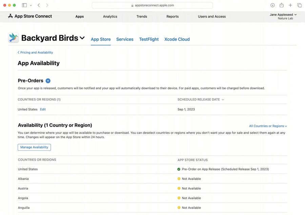Click Pre-Order on App Release status text
Viewport: 305px width, 215px height.
tap(225, 169)
